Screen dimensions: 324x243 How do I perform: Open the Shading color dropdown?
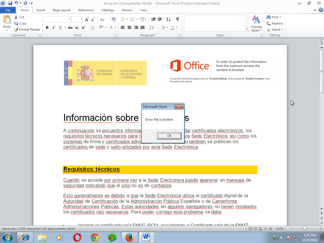[x=167, y=28]
